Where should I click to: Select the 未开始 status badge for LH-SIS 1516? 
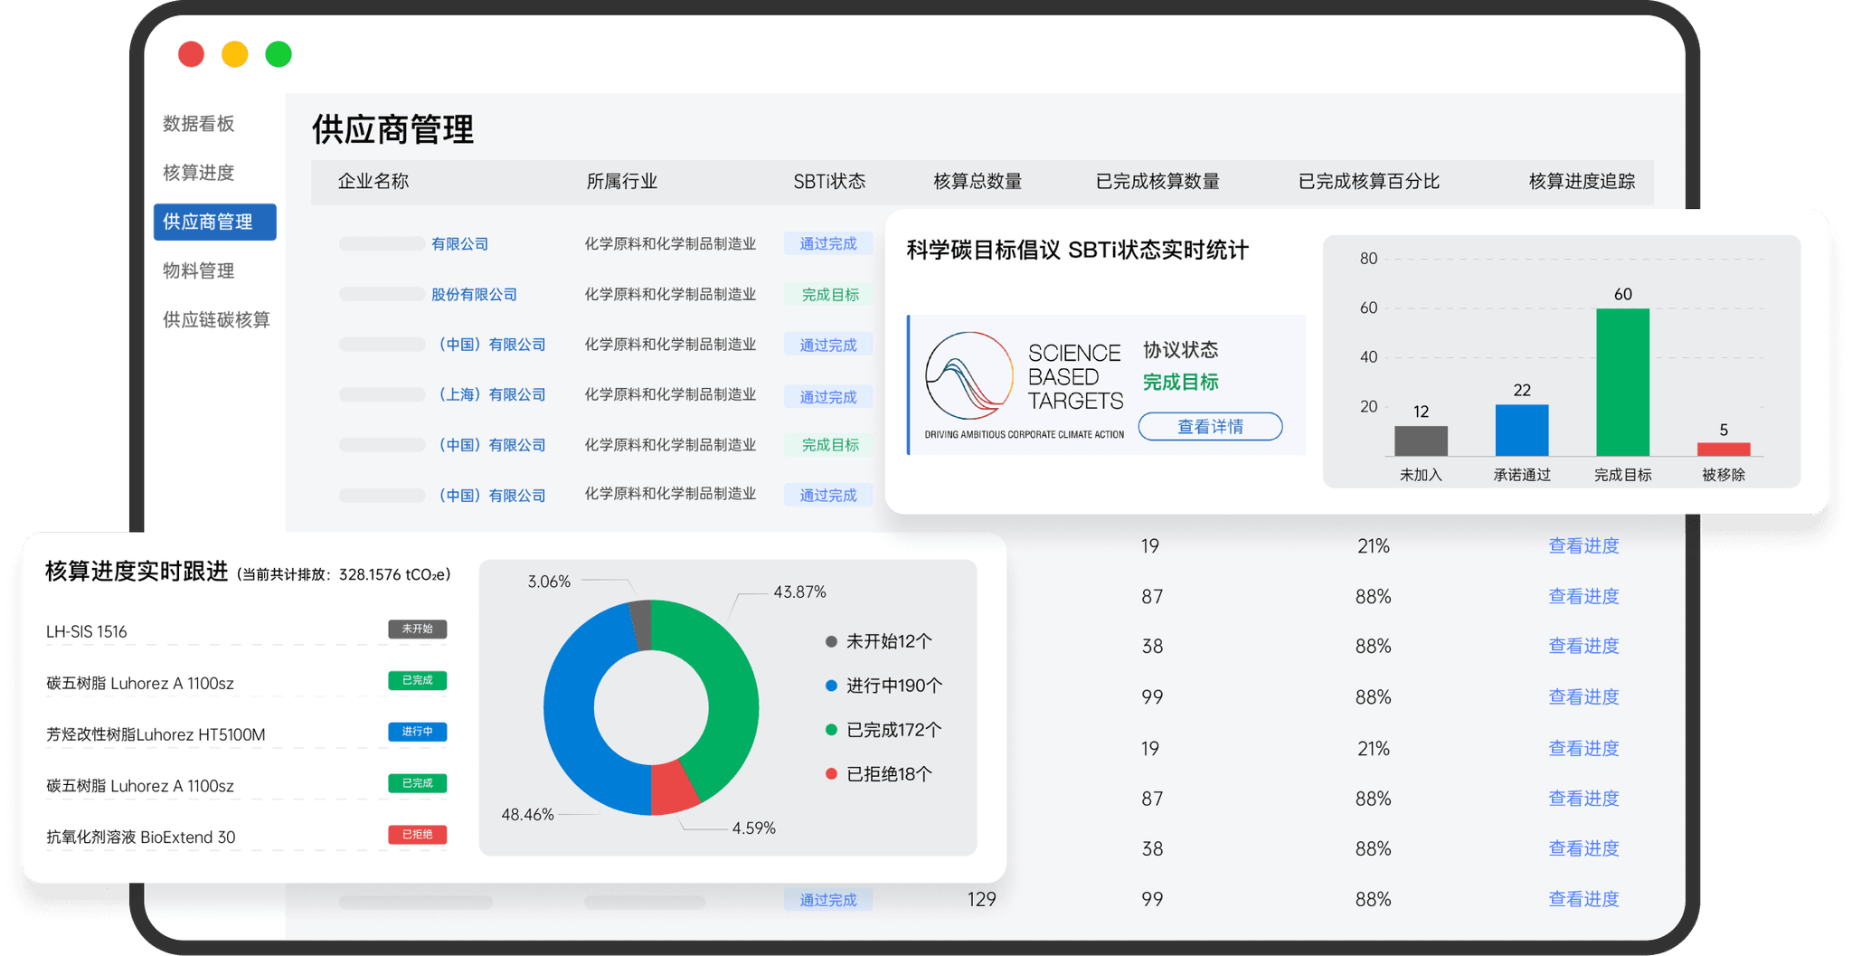tap(415, 629)
